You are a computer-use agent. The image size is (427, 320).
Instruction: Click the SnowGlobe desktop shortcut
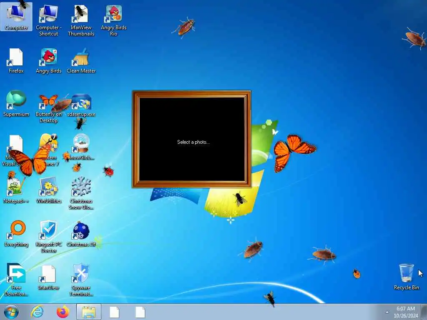tap(81, 147)
